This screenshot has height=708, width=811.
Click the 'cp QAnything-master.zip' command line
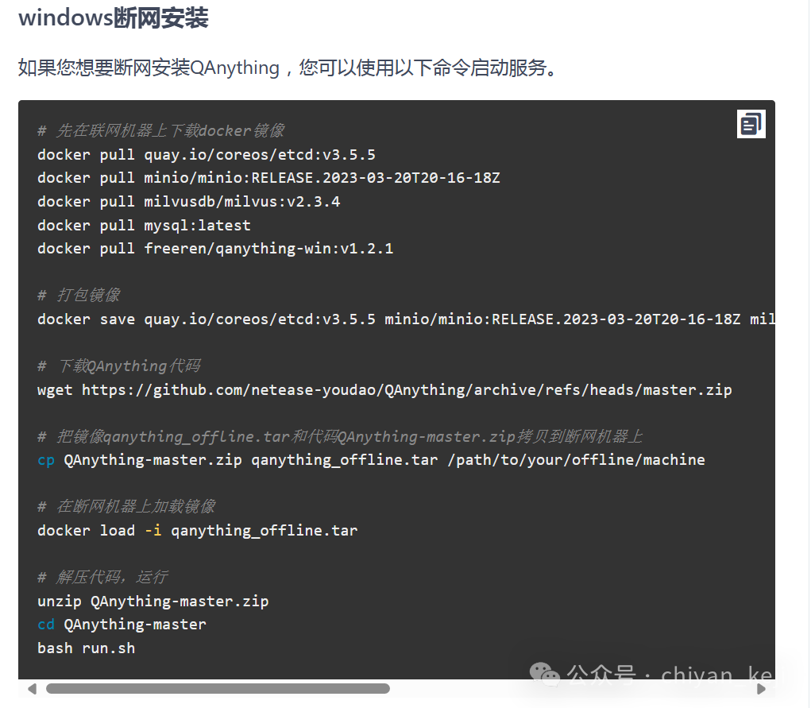(371, 460)
